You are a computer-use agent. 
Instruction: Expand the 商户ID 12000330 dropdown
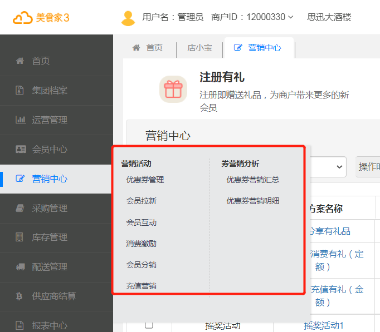pos(252,17)
